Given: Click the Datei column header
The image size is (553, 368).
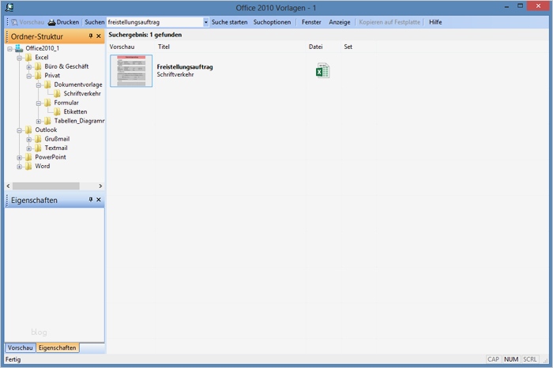Looking at the screenshot, I should tap(316, 47).
